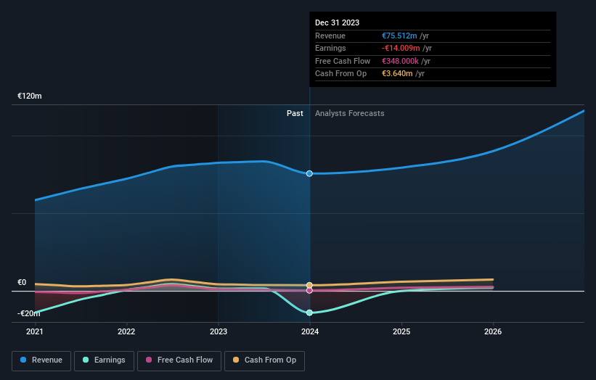This screenshot has height=380, width=596.
Task: Click the Earnings data point at 2024
Action: click(x=309, y=313)
